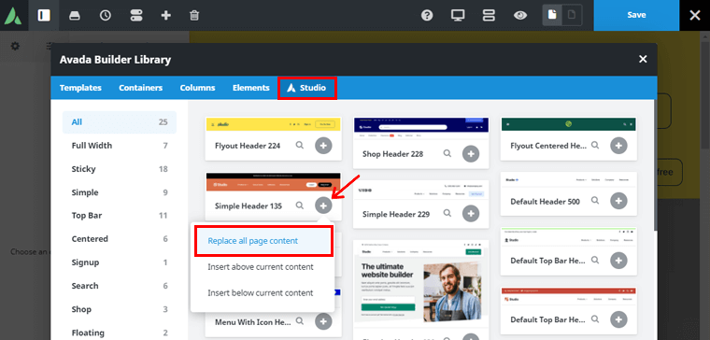Choose Insert above current content

point(261,267)
